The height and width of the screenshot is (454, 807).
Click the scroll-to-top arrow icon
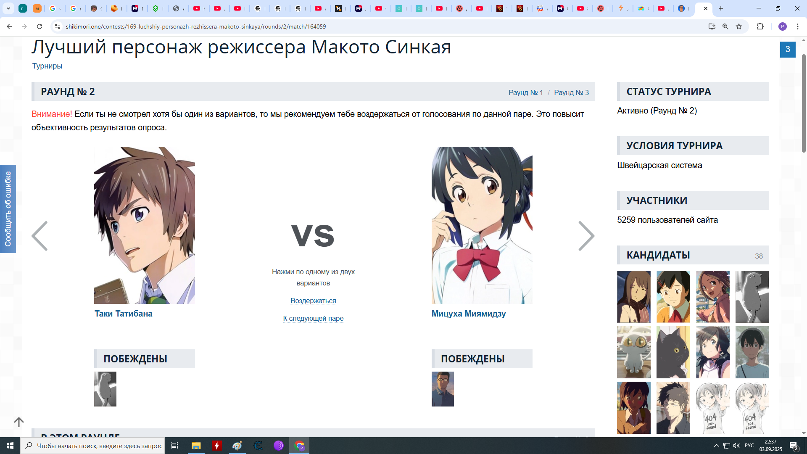click(x=19, y=422)
